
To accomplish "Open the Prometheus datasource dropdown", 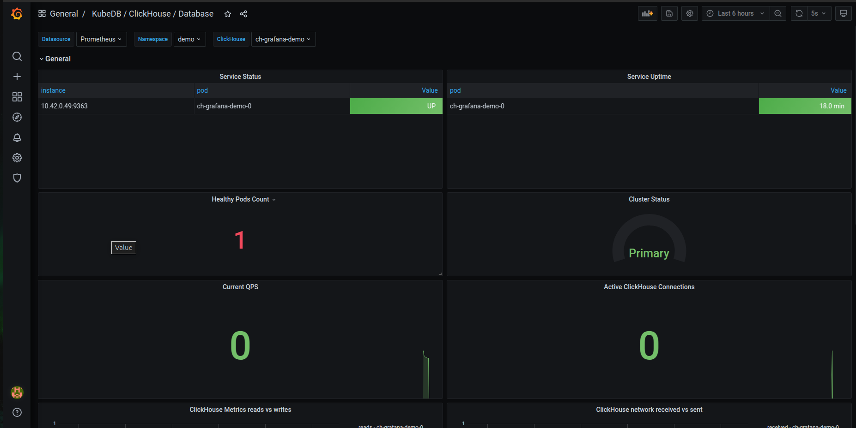I will click(101, 39).
